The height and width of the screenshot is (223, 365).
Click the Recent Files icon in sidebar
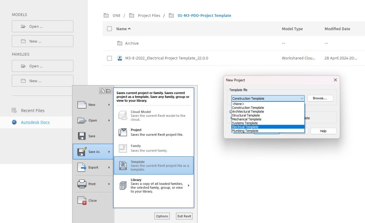(x=14, y=110)
